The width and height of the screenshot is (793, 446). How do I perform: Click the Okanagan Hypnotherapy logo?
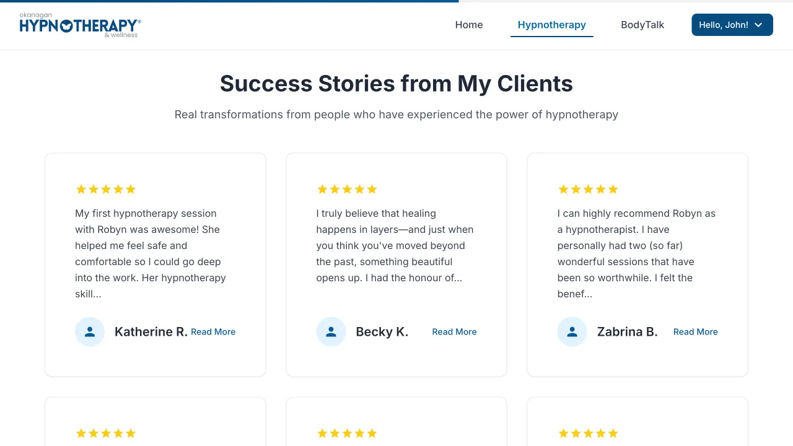click(x=79, y=25)
